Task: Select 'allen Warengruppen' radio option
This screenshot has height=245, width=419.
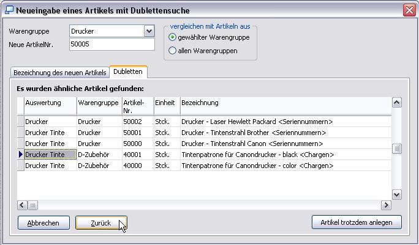Action: [x=172, y=51]
